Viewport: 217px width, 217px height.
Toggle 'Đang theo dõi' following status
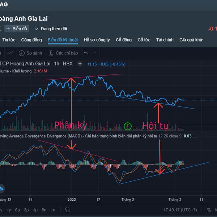tap(51, 29)
